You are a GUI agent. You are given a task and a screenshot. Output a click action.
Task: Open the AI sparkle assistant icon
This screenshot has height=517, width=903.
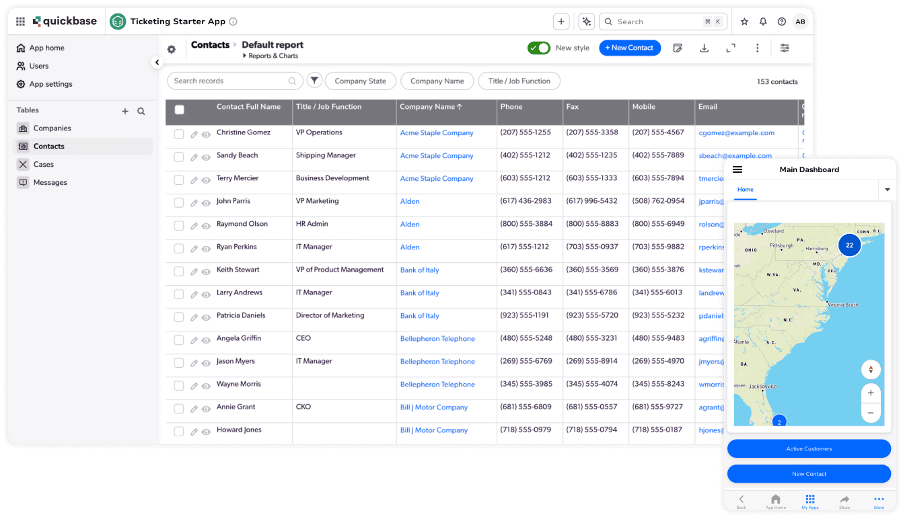coord(586,22)
